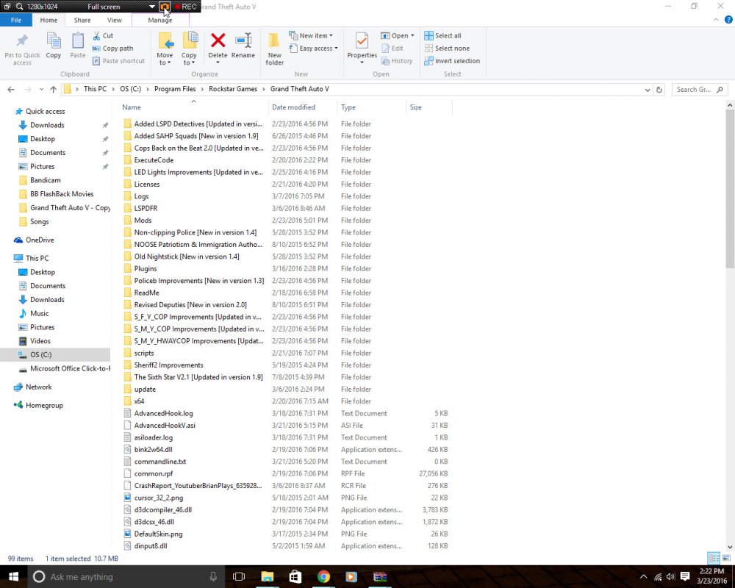Click the Copy icon in Clipboard group
The image size is (735, 588).
[x=54, y=41]
